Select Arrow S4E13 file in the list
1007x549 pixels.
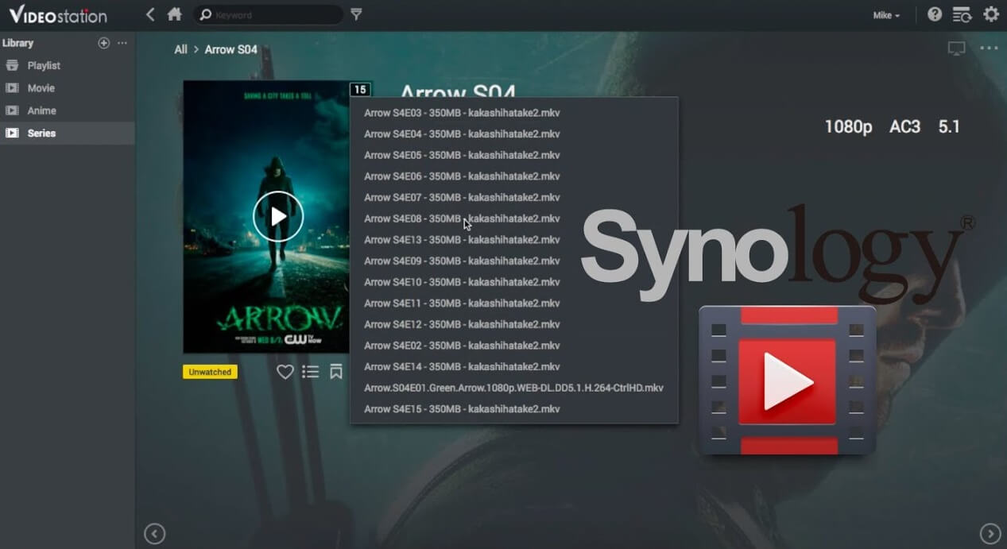pyautogui.click(x=514, y=240)
